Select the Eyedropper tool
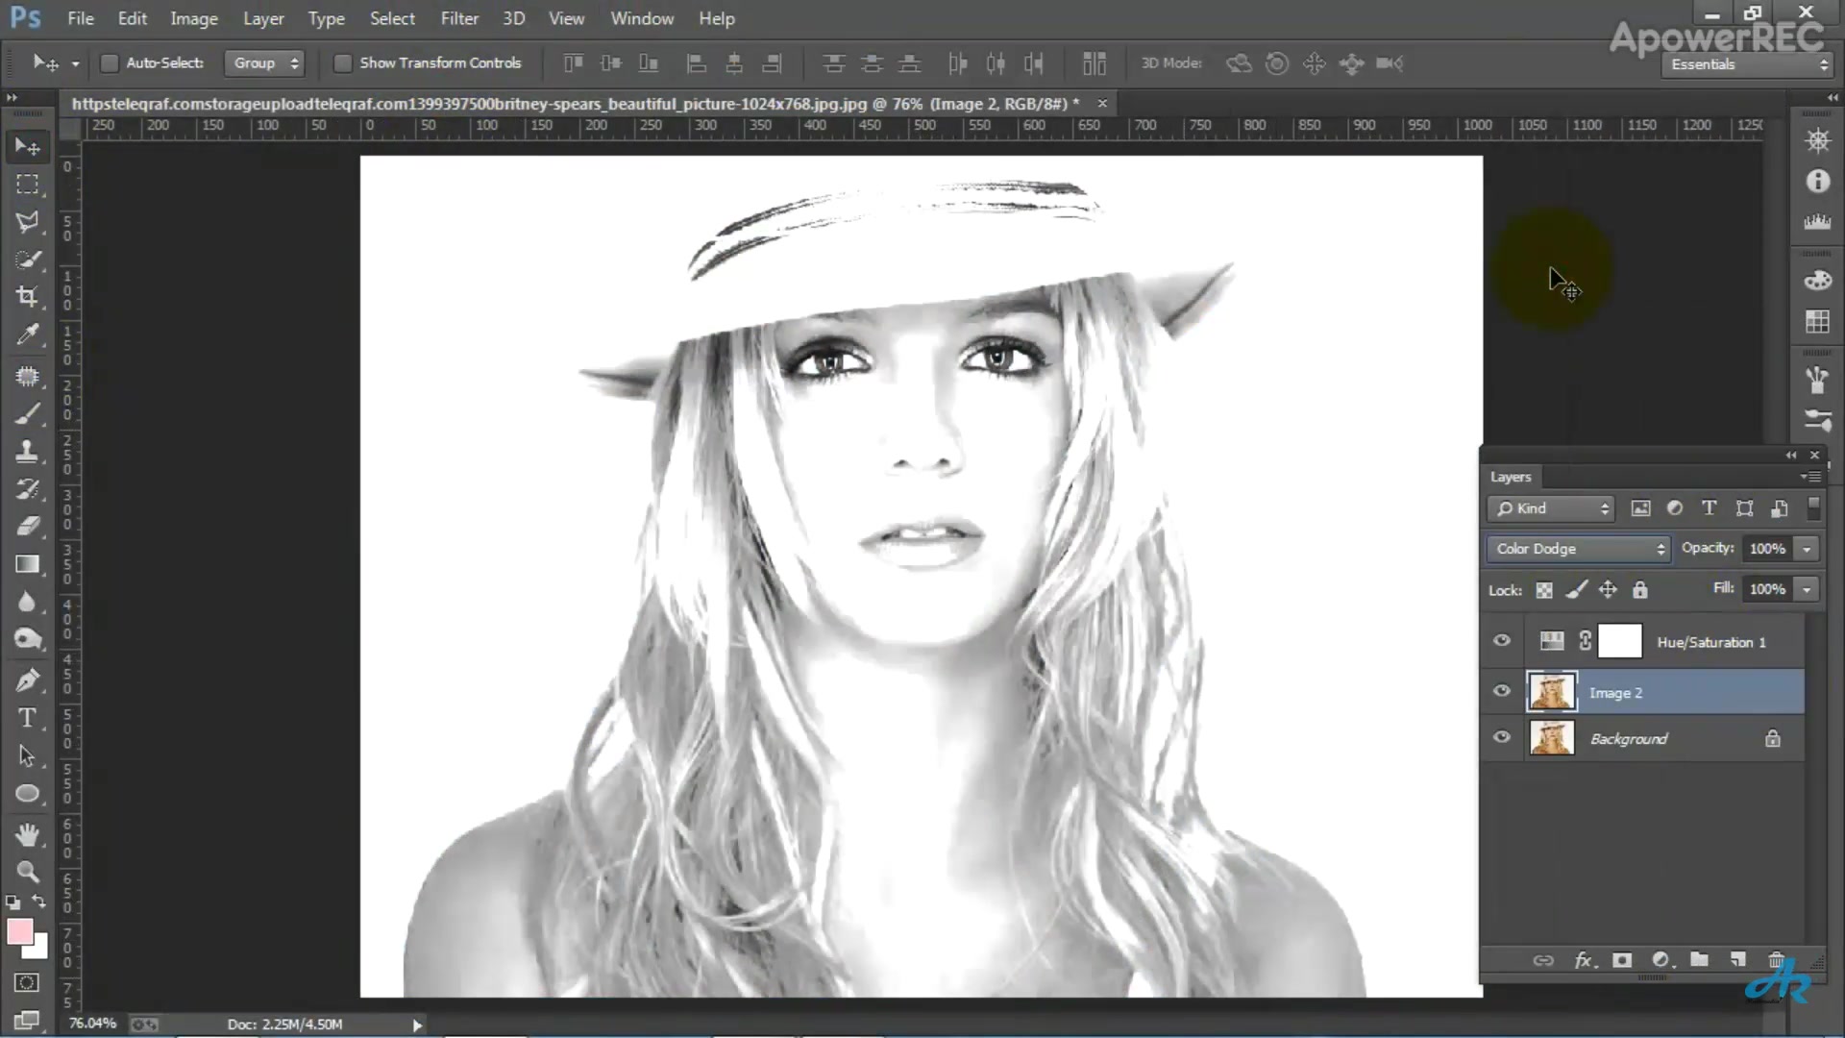The height and width of the screenshot is (1038, 1845). (x=27, y=335)
